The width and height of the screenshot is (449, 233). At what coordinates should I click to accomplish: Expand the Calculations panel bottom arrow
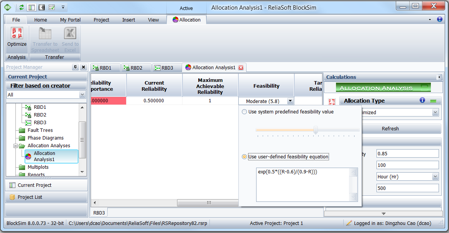(383, 214)
